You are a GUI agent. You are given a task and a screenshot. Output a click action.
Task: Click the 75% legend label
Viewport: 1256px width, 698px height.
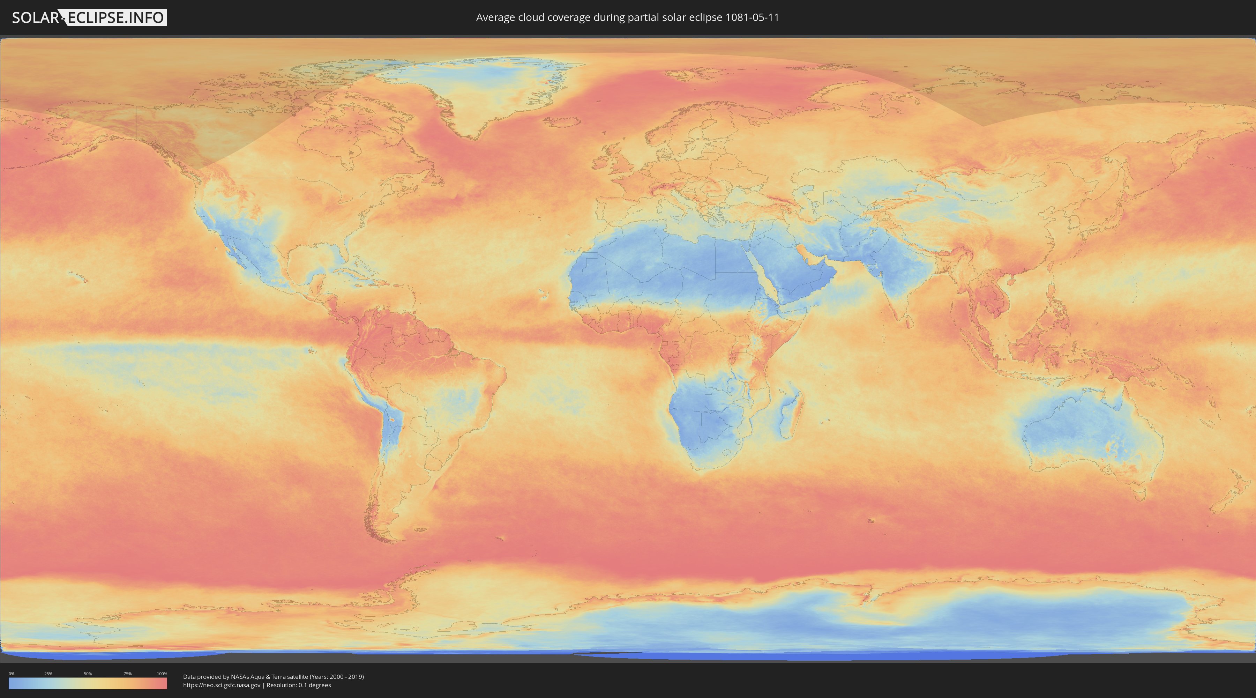pyautogui.click(x=127, y=674)
